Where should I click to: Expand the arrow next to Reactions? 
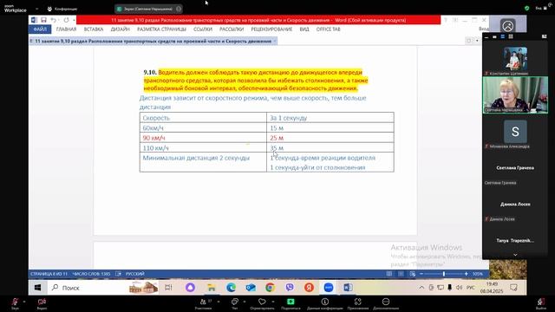tap(273, 302)
